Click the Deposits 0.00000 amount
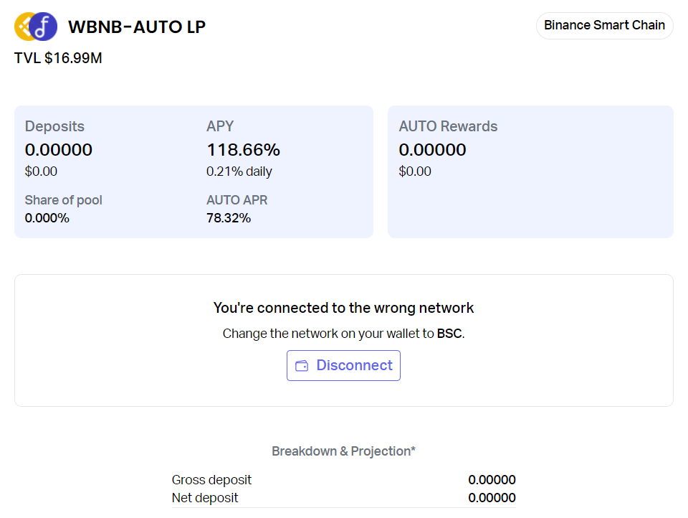Screen dimensions: 688x518 point(58,150)
